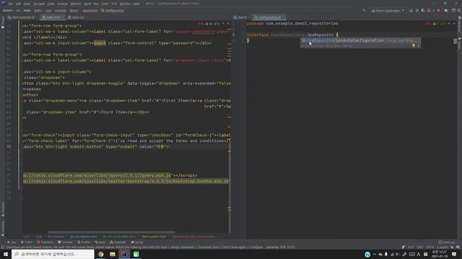Click the Rerun application icon
Image resolution: width=462 pixels, height=259 pixels.
(x=411, y=11)
